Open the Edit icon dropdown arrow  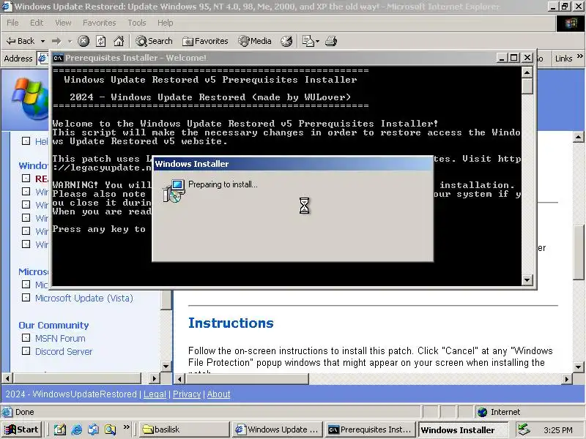point(317,41)
